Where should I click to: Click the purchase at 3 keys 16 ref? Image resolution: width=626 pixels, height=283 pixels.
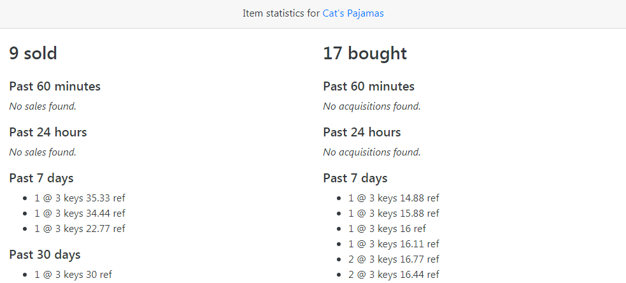pos(387,229)
